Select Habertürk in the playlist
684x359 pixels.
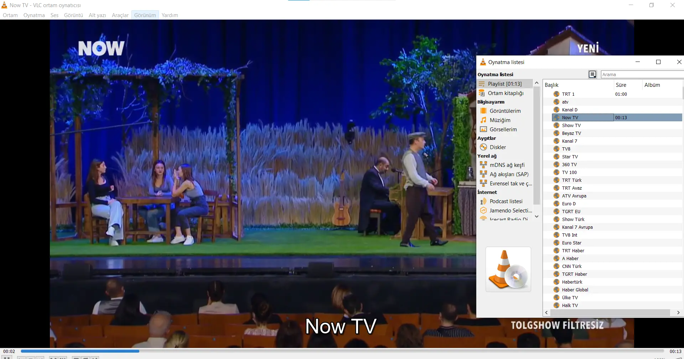pyautogui.click(x=617, y=282)
